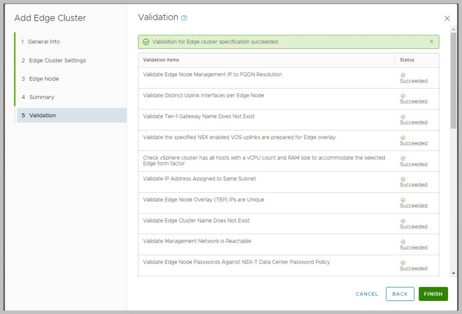Click the scroll down arrow of validation list

click(x=453, y=273)
